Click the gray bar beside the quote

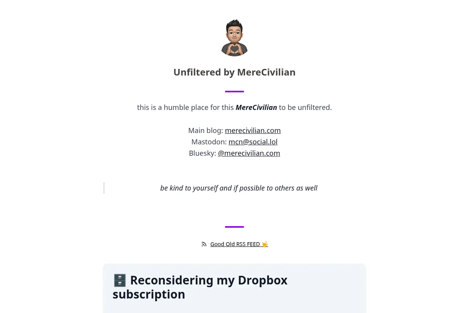pyautogui.click(x=104, y=188)
